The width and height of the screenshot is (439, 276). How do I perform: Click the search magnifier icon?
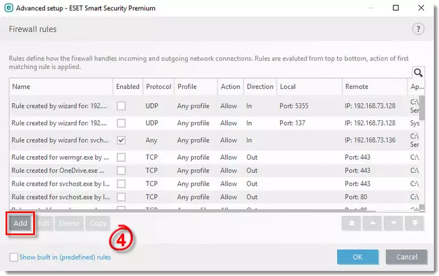(418, 72)
